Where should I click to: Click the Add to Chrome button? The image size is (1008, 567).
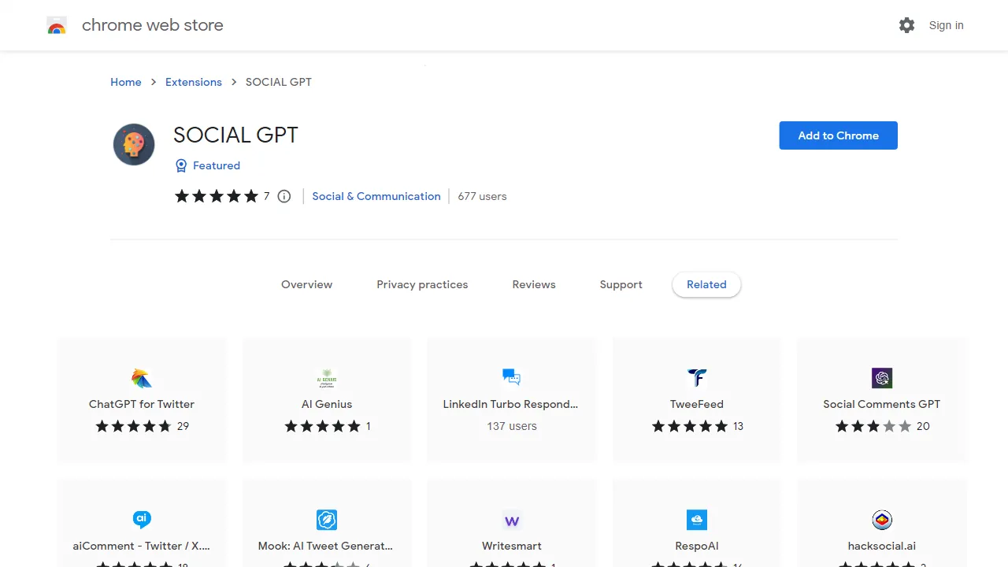click(x=839, y=135)
